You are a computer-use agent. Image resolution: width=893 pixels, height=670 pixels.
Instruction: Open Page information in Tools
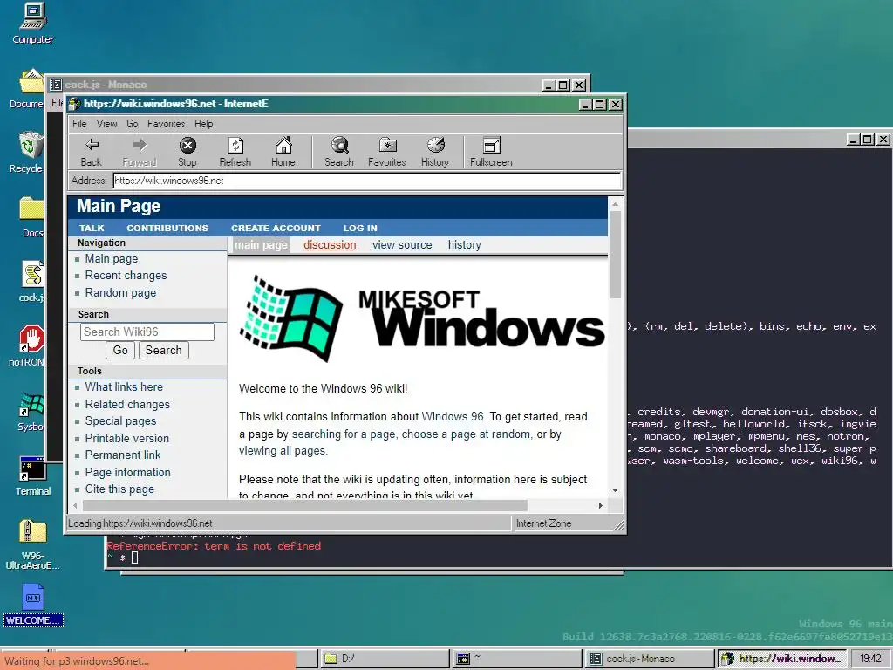(127, 472)
